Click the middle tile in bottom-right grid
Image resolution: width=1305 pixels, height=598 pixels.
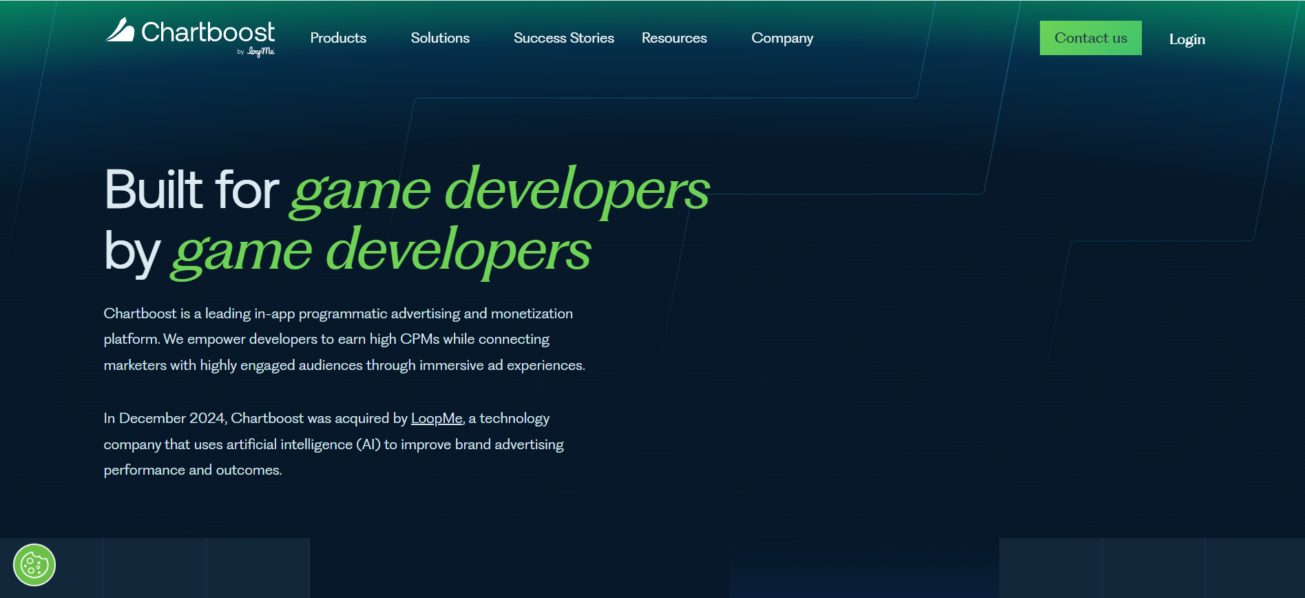[x=1153, y=568]
